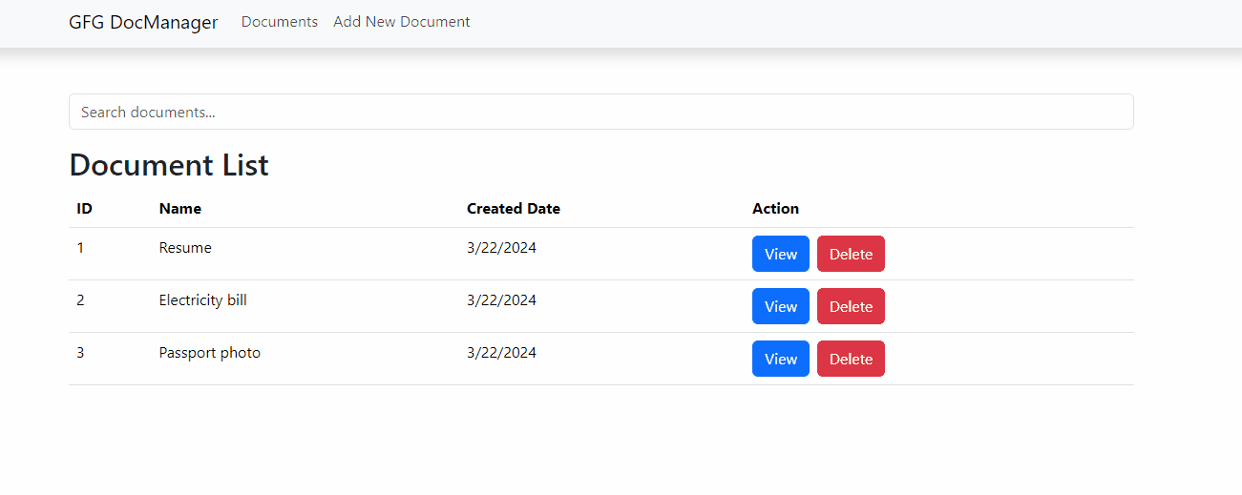This screenshot has width=1242, height=495.
Task: Focus the Search documents input field
Action: click(x=600, y=112)
